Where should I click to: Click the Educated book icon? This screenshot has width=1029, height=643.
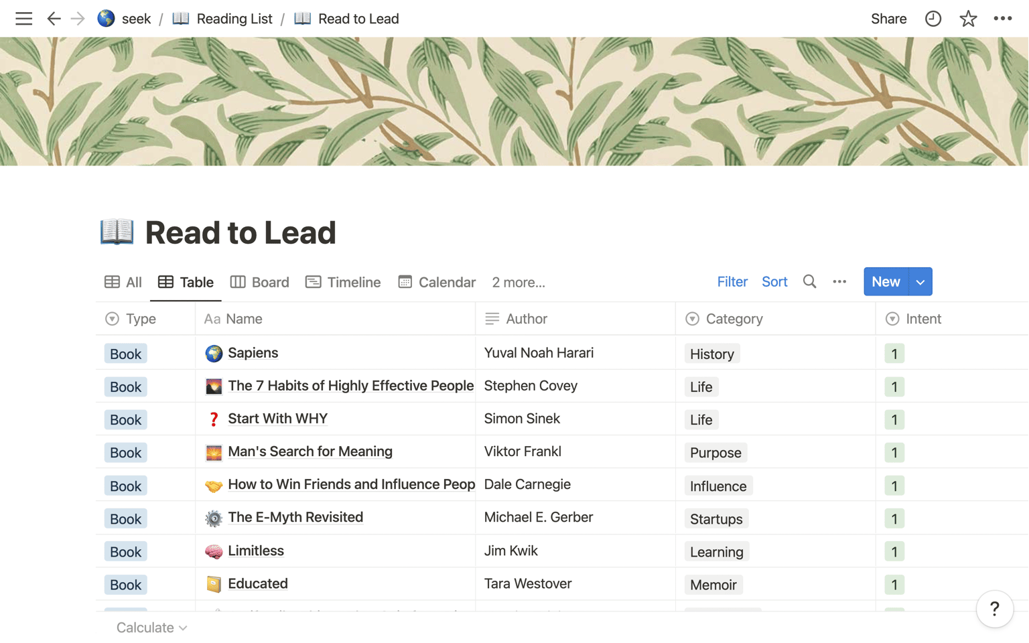point(214,584)
